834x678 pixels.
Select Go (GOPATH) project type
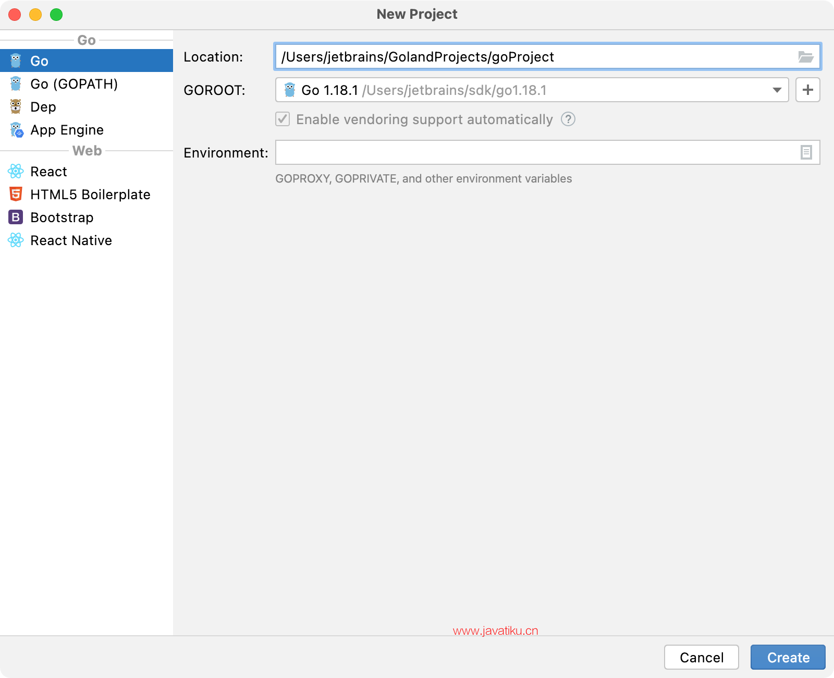(x=74, y=84)
